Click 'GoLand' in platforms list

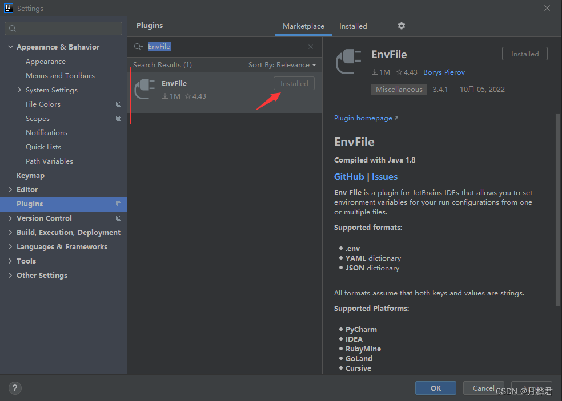(359, 358)
